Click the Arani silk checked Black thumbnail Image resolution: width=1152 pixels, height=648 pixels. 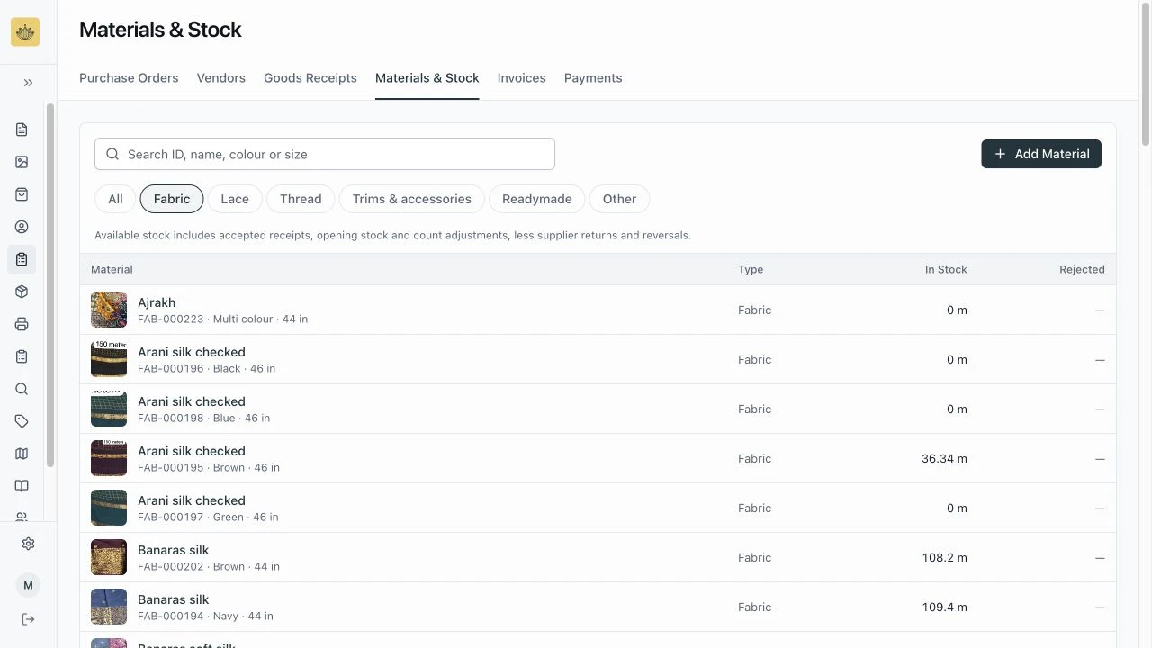pos(109,359)
